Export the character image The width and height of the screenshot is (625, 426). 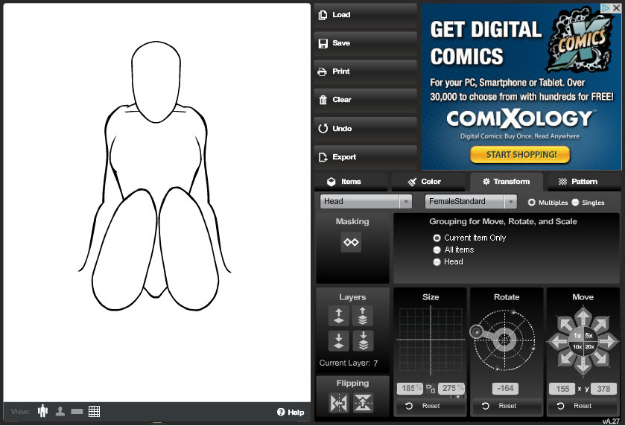[365, 157]
